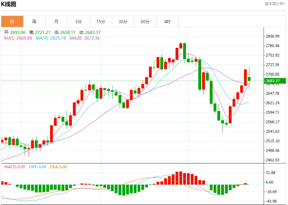Click the current price tag 2683.37

coord(274,81)
